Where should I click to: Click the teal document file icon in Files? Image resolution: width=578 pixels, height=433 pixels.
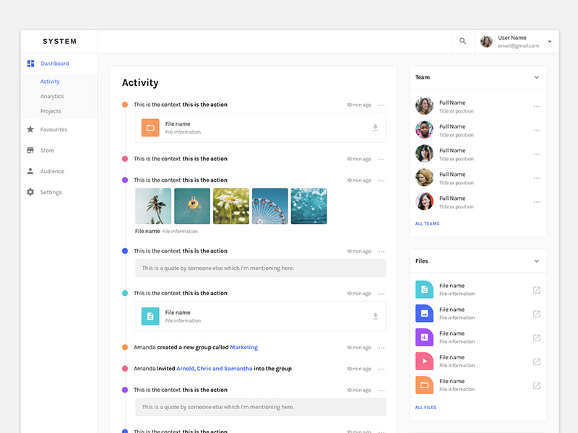click(x=424, y=289)
